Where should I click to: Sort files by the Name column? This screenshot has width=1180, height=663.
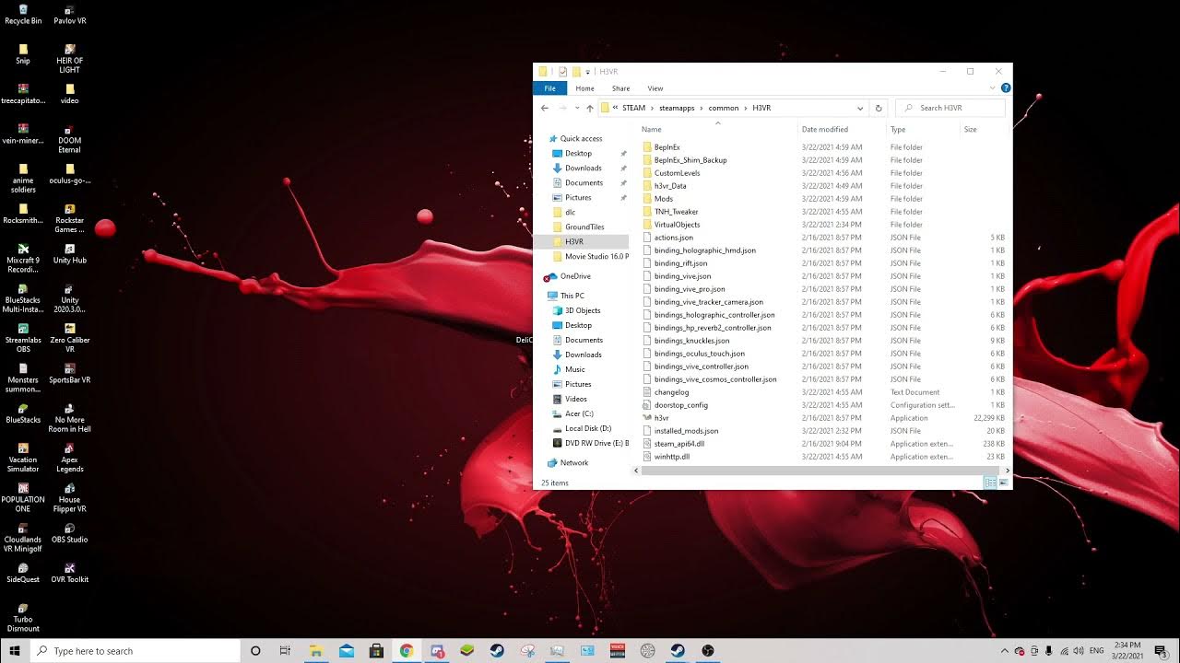click(652, 130)
